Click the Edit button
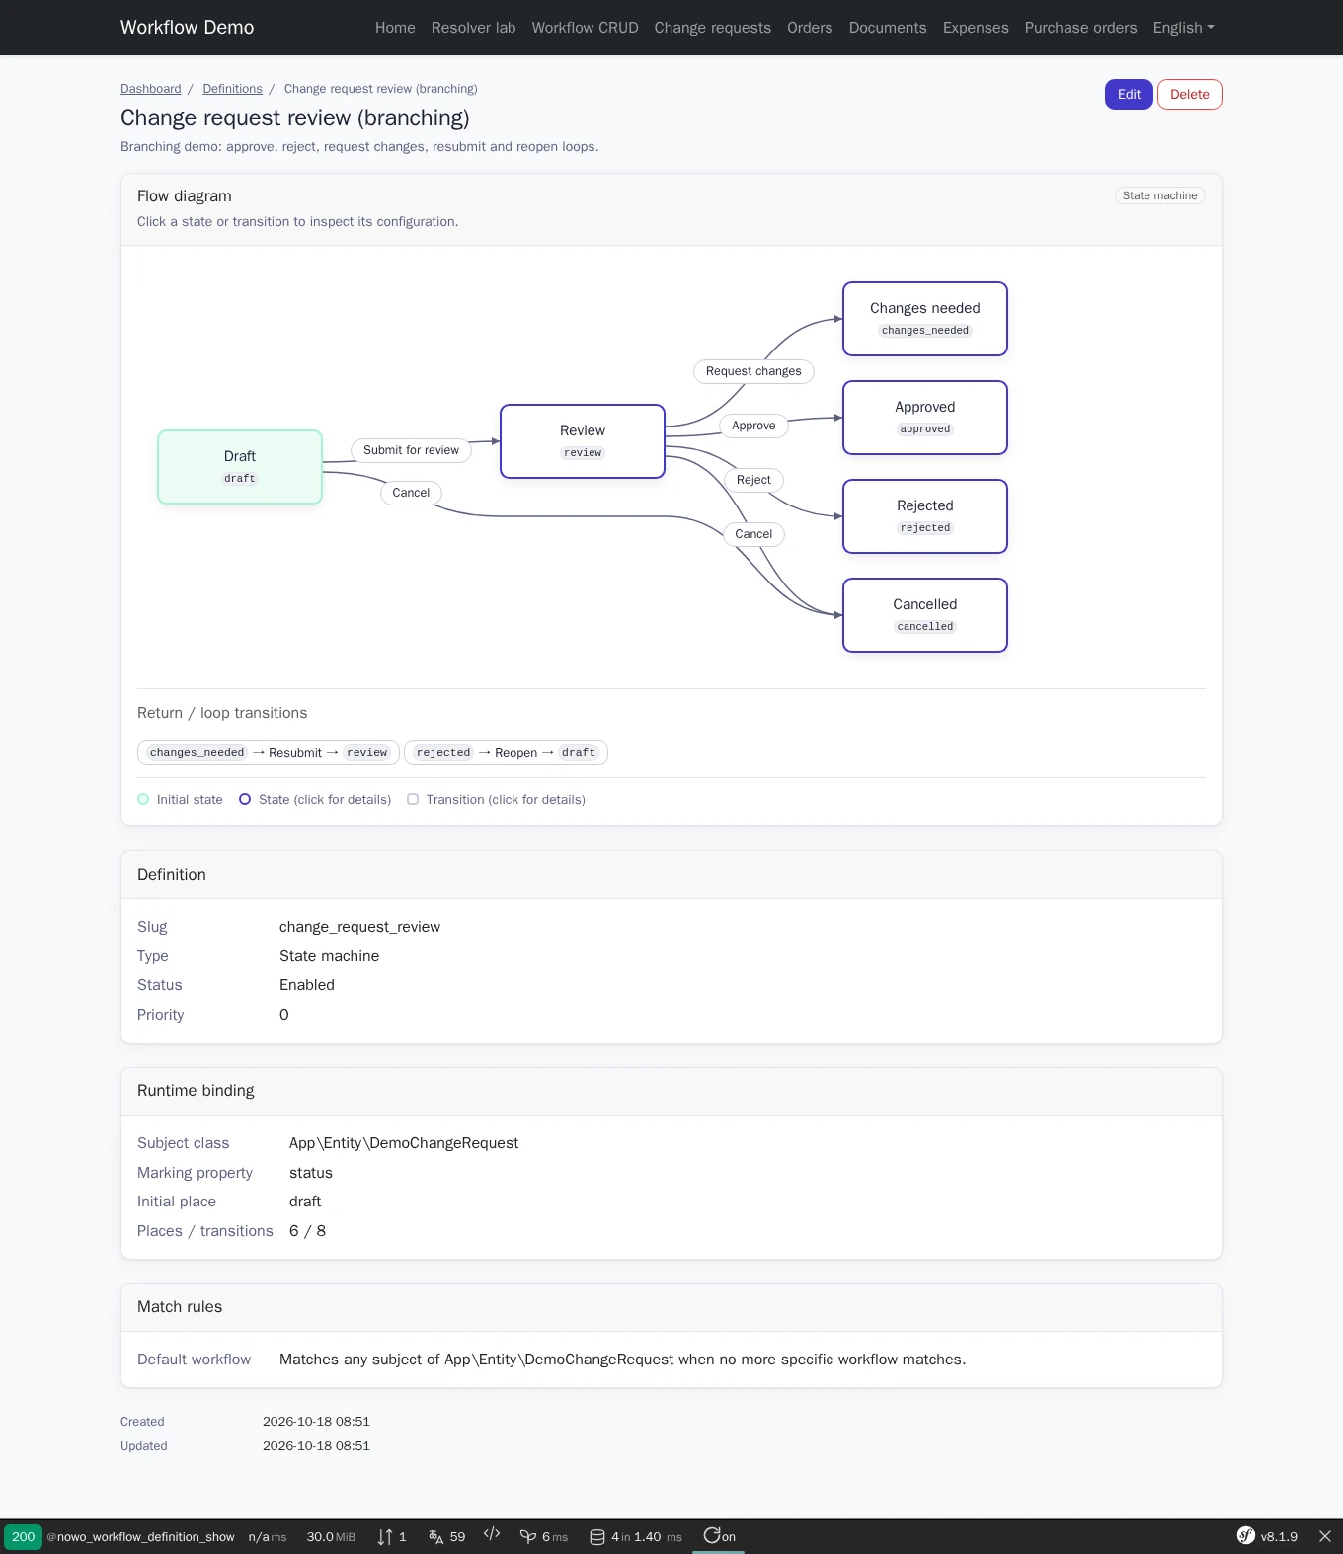 [x=1129, y=95]
